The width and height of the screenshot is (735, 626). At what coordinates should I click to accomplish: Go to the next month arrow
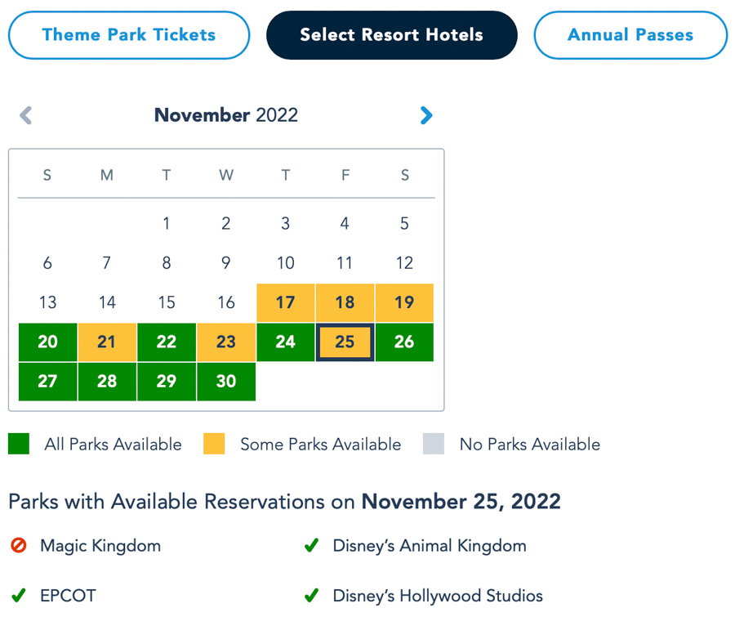425,116
